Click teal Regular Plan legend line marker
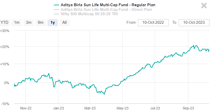Image resolution: width=210 pixels, height=111 pixels. tap(56, 5)
